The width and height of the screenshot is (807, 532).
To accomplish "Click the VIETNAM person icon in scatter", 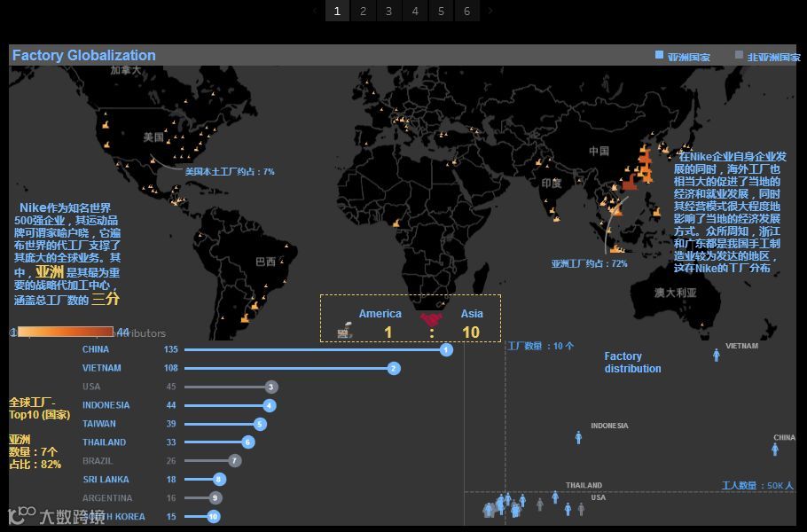I will coord(717,355).
